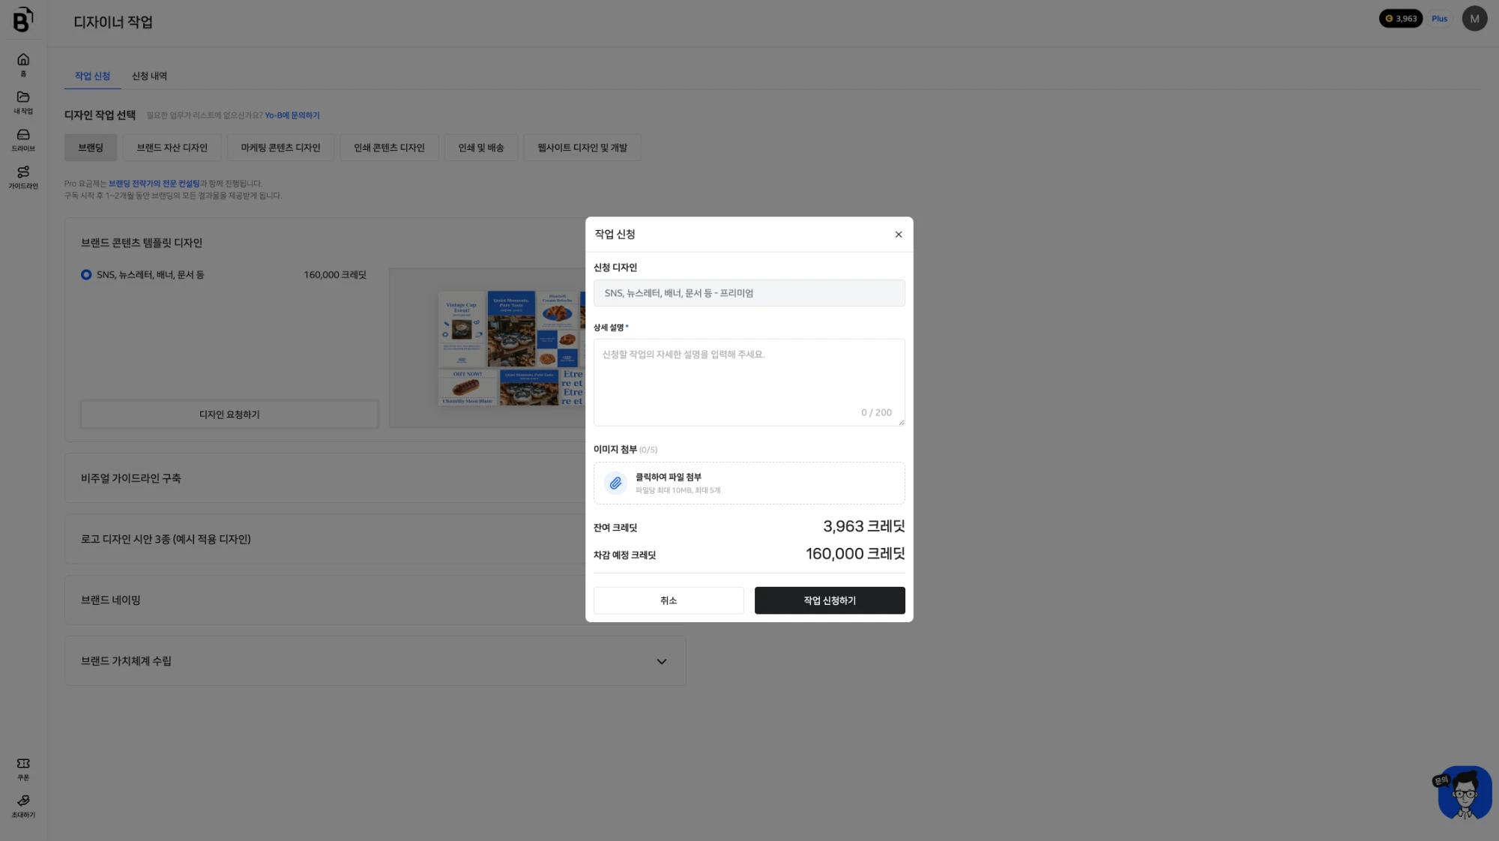Click the paperclip attach icon
This screenshot has height=841, width=1499.
[x=615, y=483]
